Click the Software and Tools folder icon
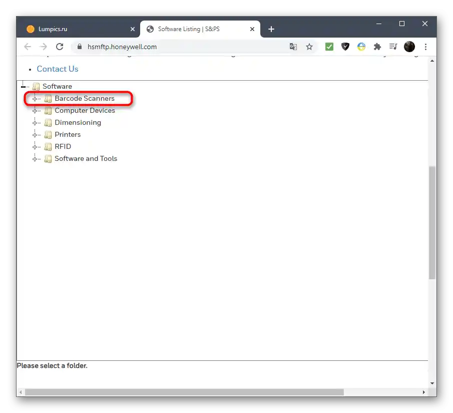Screen dimensions: 453x413 click(48, 159)
